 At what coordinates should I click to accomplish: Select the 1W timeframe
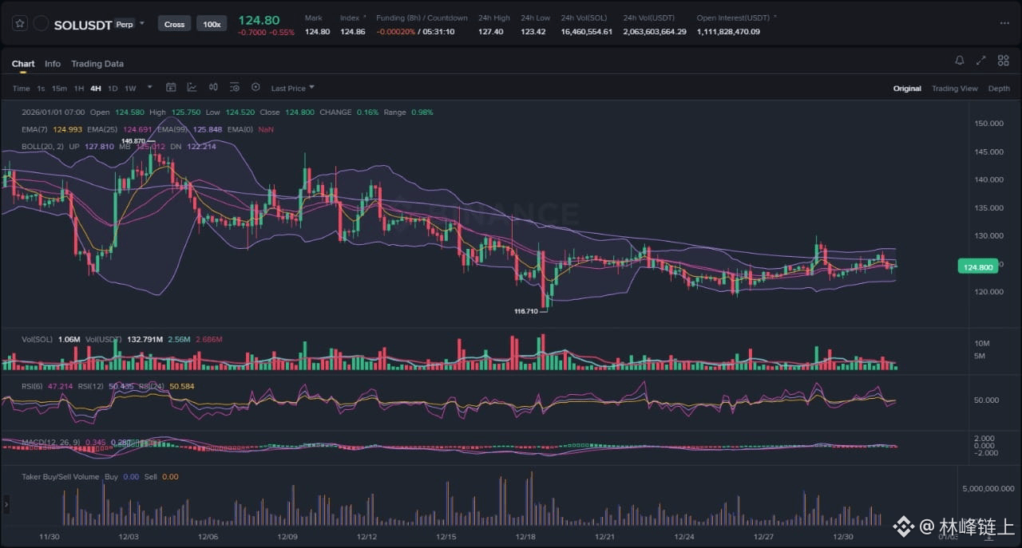point(130,89)
